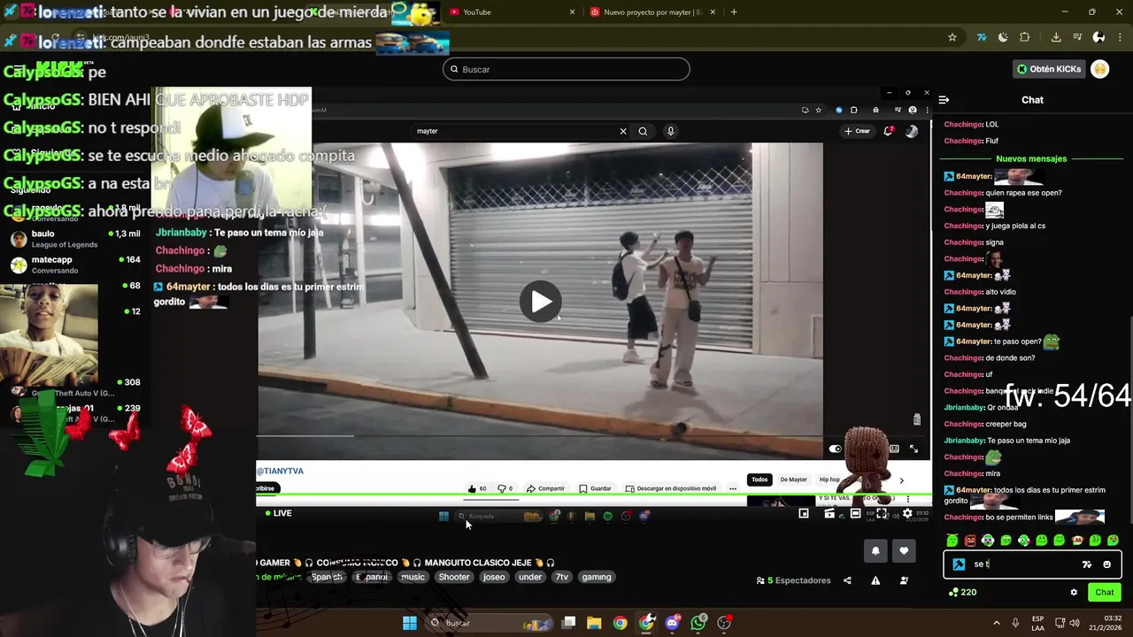Image resolution: width=1133 pixels, height=637 pixels.
Task: Click the Crear button in streamed YouTube
Action: point(857,131)
